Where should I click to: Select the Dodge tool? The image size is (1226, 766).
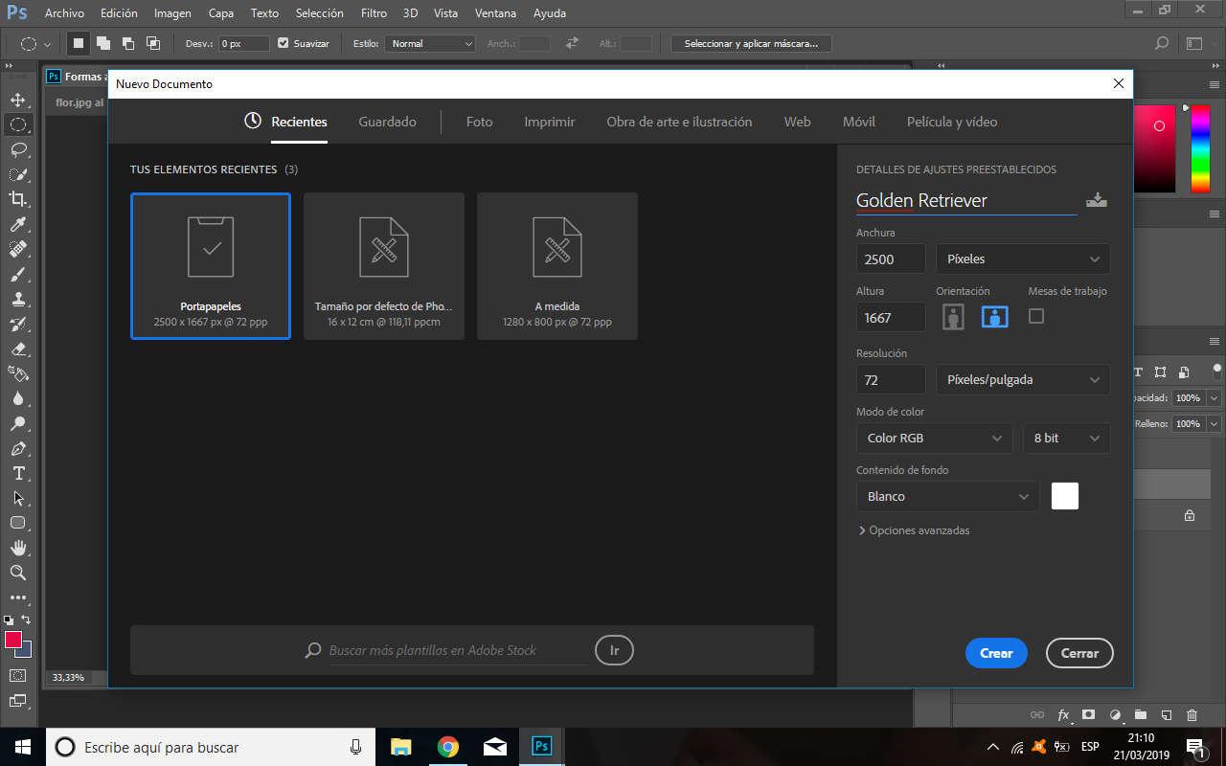coord(17,423)
